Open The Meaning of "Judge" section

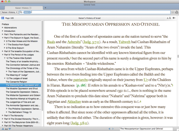(17, 75)
